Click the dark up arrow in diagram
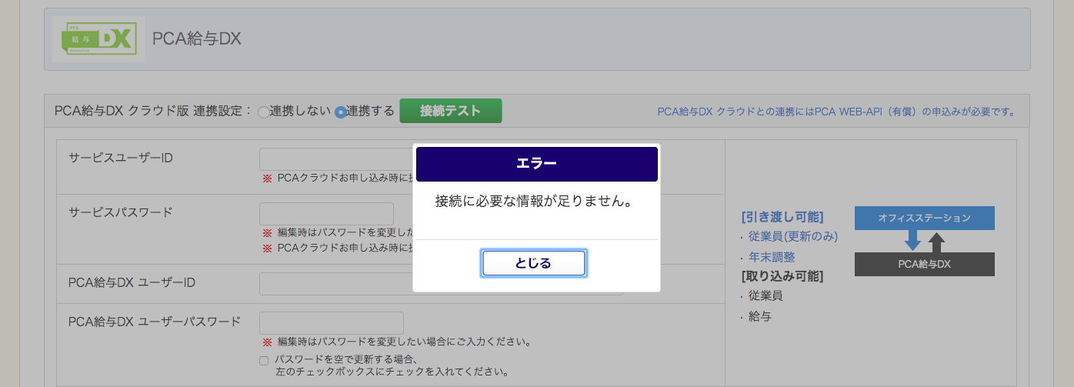This screenshot has height=387, width=1074. click(x=936, y=242)
